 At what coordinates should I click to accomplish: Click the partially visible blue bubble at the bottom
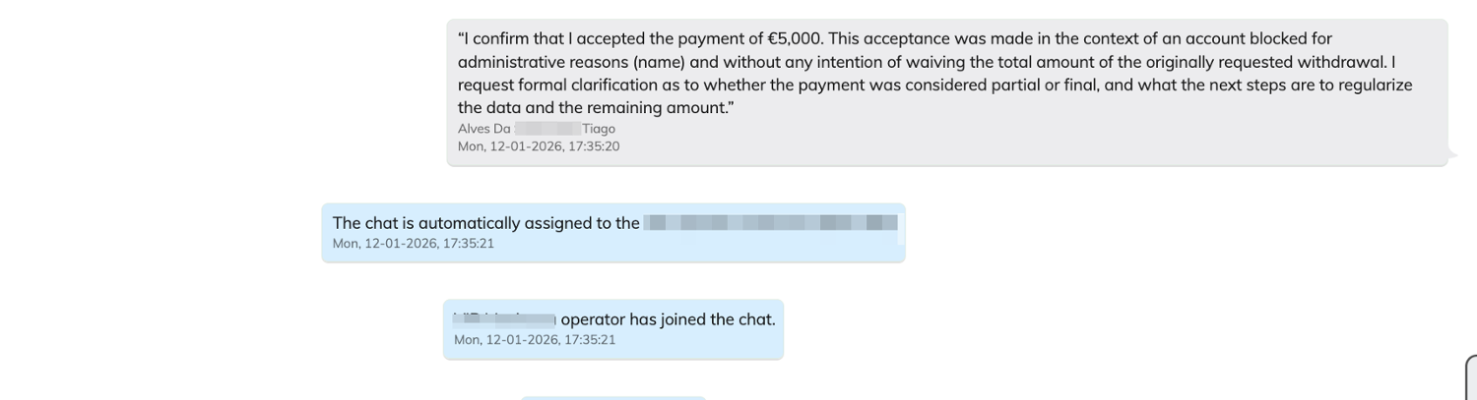pyautogui.click(x=612, y=397)
